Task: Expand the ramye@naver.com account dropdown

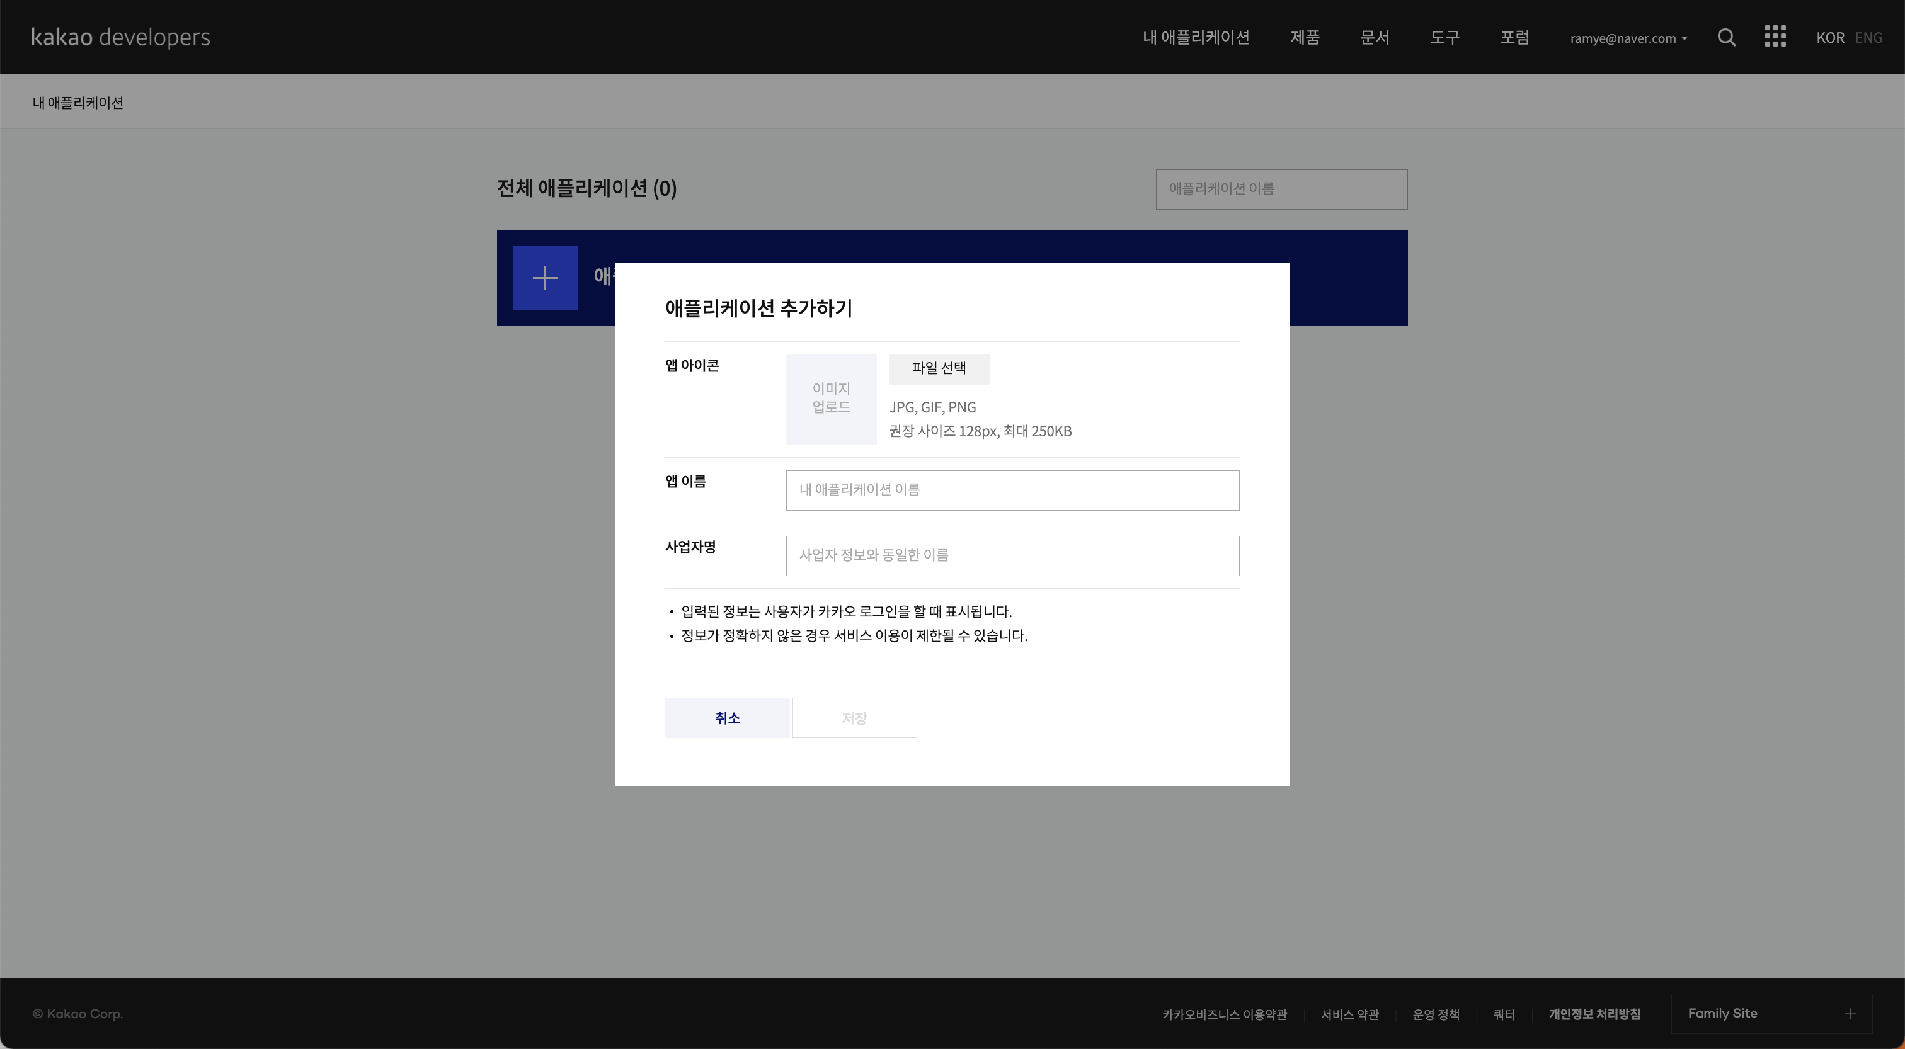Action: tap(1628, 38)
